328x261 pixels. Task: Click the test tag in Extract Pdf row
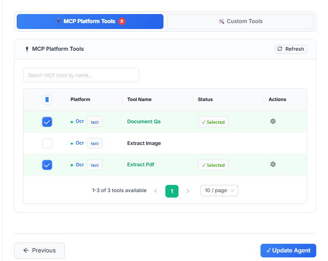tap(95, 165)
